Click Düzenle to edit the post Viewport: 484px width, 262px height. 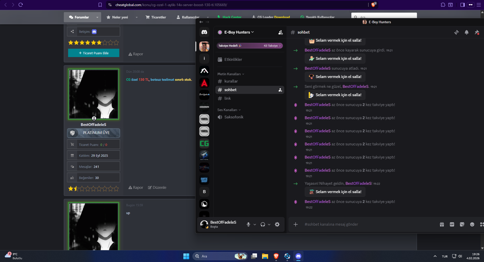[157, 188]
